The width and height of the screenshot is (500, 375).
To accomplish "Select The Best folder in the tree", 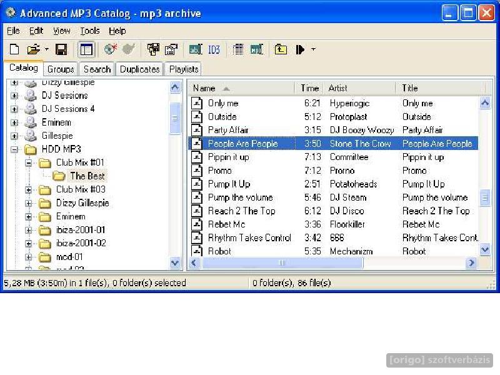I will pyautogui.click(x=87, y=176).
